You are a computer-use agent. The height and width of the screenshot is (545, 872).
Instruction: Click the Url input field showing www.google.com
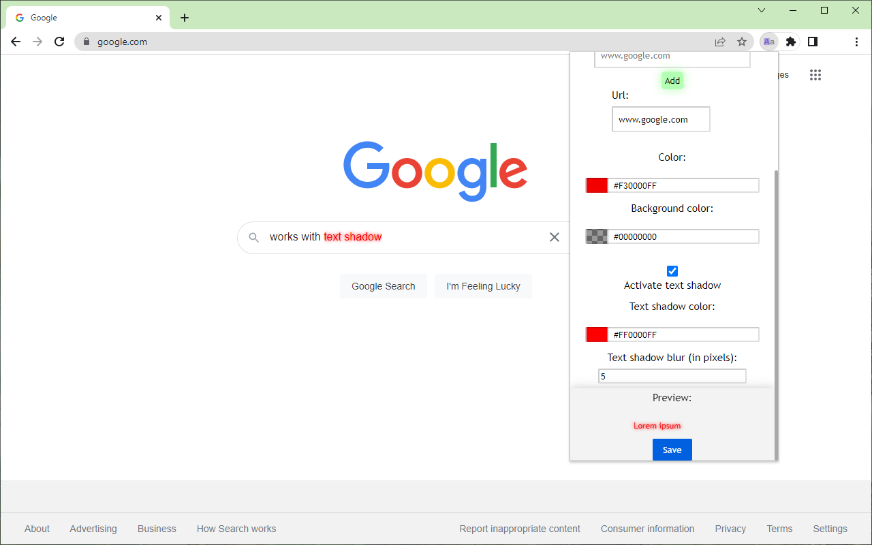[x=660, y=119]
